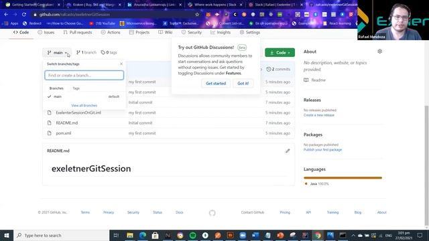Open the Apps bookmarks shortcut

pyautogui.click(x=11, y=23)
